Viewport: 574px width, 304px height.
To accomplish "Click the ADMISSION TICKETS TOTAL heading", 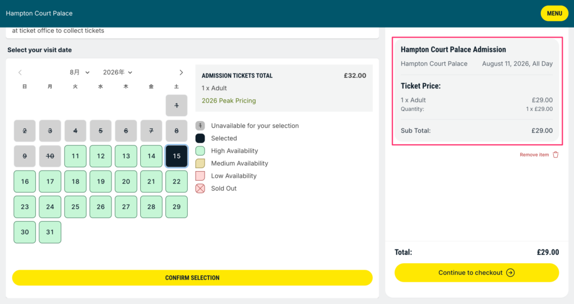I will (x=237, y=76).
